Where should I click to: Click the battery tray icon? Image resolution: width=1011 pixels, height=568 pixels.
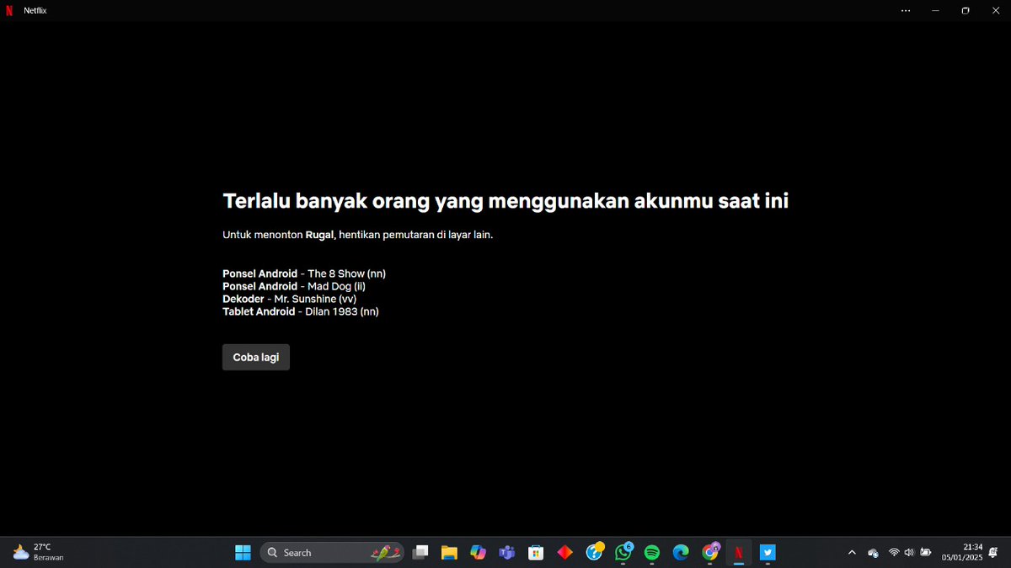(926, 553)
